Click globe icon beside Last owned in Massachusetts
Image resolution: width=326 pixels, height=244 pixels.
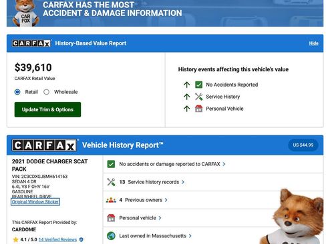[111, 236]
